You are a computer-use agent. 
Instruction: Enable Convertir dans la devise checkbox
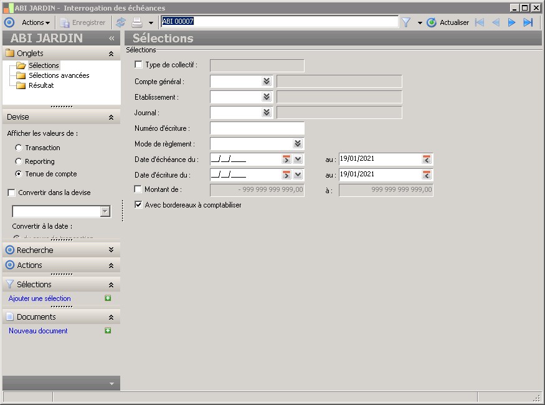click(x=11, y=193)
